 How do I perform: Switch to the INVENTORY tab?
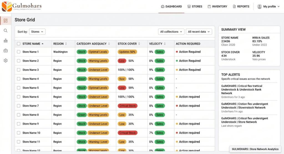217,7
